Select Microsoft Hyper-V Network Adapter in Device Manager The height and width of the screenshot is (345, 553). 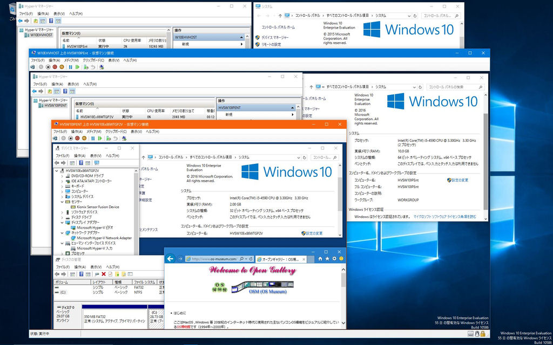[x=102, y=238]
